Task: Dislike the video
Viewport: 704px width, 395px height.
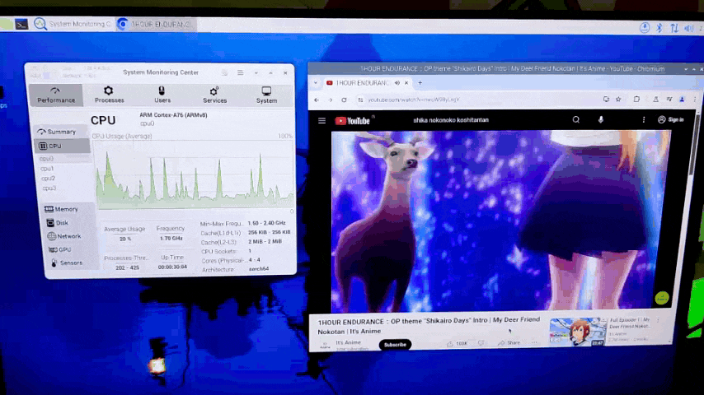Action: tap(481, 343)
